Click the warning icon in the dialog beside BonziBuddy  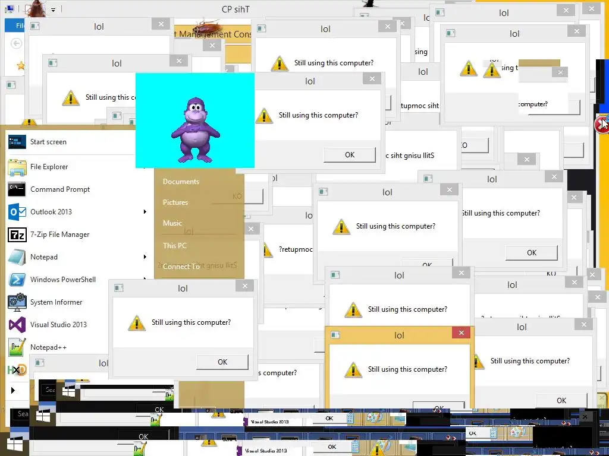(264, 116)
